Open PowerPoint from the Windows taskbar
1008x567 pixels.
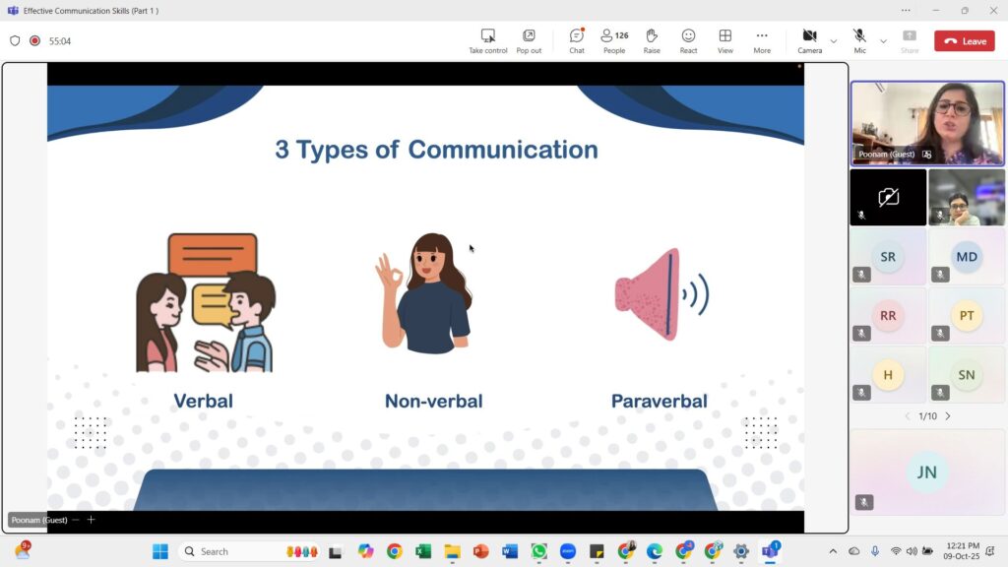[480, 551]
